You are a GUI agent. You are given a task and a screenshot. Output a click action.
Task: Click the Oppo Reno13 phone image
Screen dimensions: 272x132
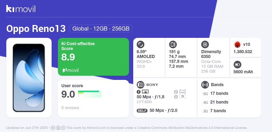tap(29, 78)
